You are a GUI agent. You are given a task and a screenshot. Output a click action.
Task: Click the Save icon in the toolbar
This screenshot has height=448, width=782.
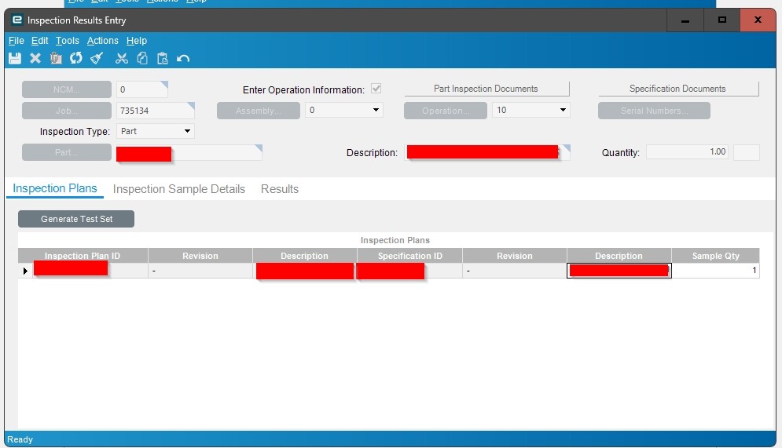click(15, 58)
